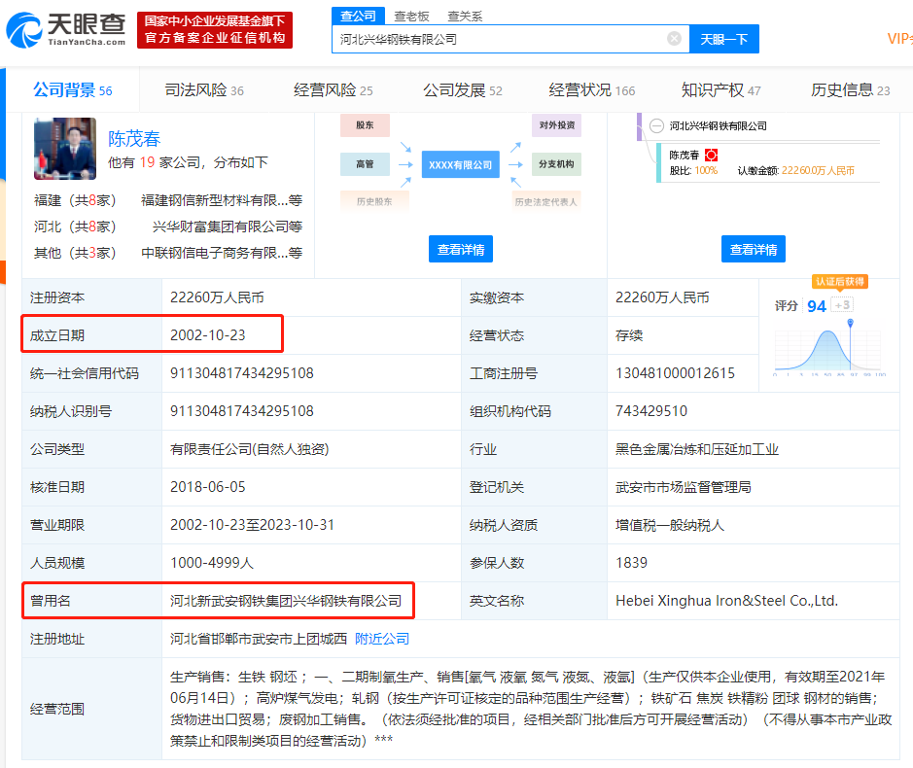Click red actual-controller icon beside 陈茂春

[711, 155]
